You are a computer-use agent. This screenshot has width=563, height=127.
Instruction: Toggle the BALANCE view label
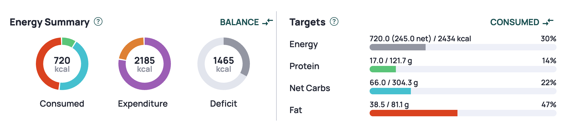click(x=239, y=22)
